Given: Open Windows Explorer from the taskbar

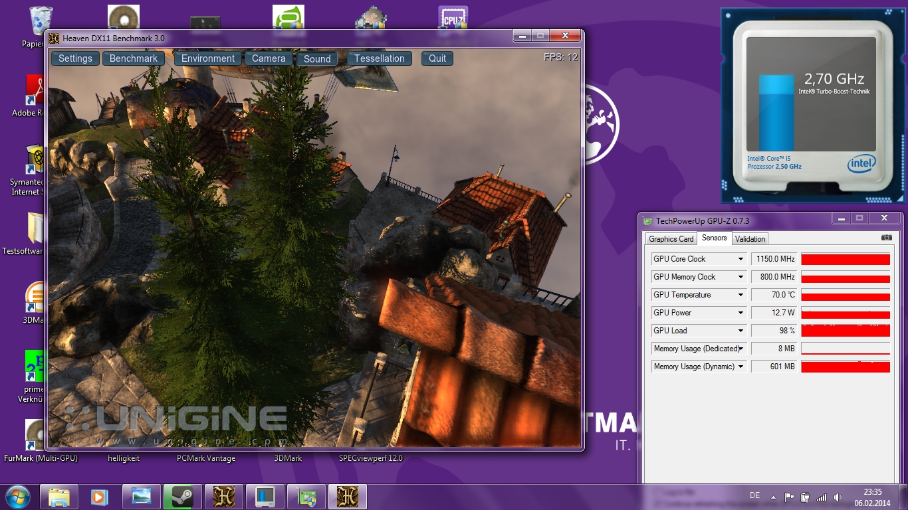Looking at the screenshot, I should pos(59,497).
